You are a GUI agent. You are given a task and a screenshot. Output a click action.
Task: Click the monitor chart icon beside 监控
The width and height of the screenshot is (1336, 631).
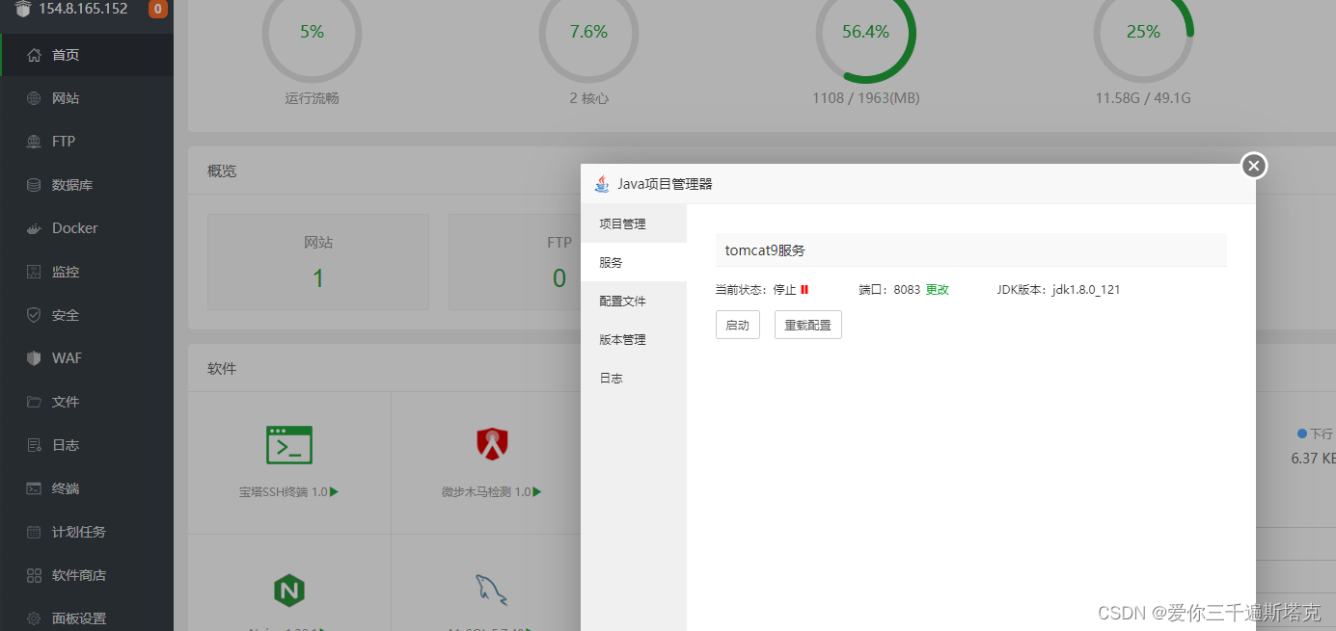(35, 272)
